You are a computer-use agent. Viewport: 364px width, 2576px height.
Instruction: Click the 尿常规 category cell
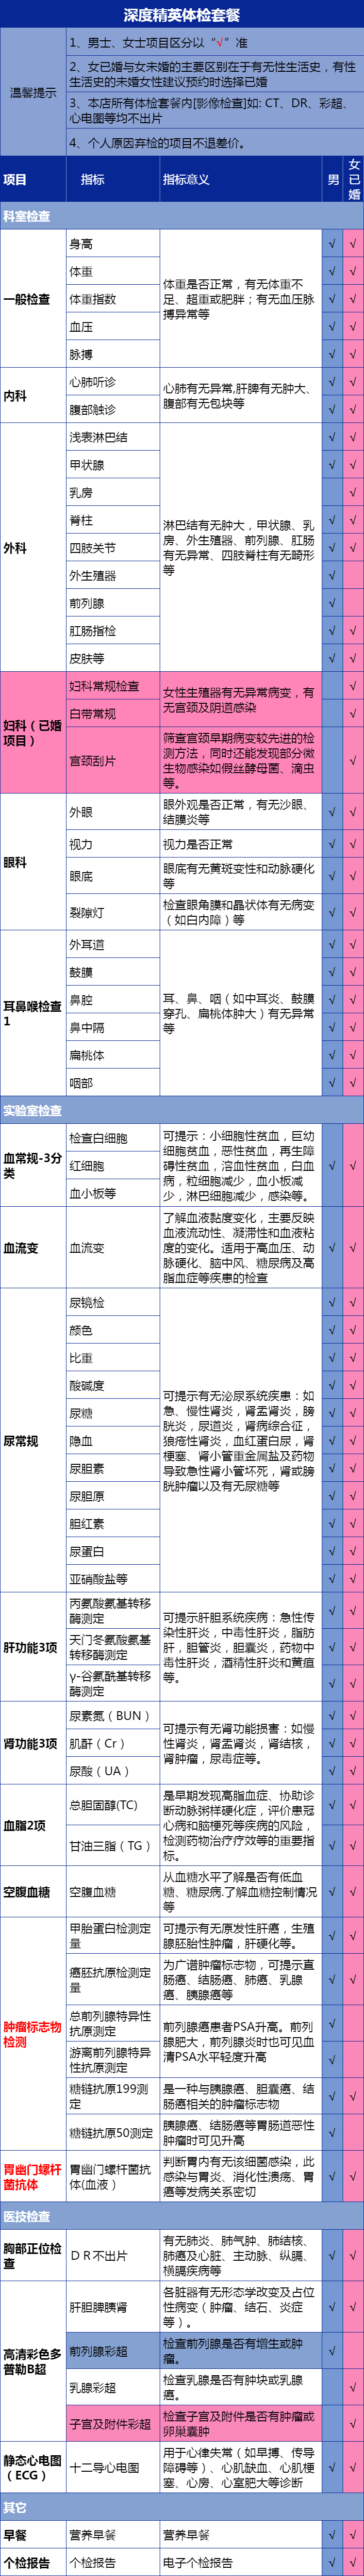point(33,1441)
